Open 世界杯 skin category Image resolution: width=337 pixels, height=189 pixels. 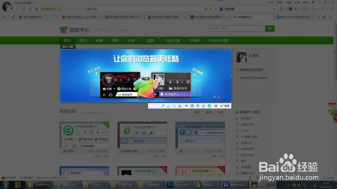(194, 41)
